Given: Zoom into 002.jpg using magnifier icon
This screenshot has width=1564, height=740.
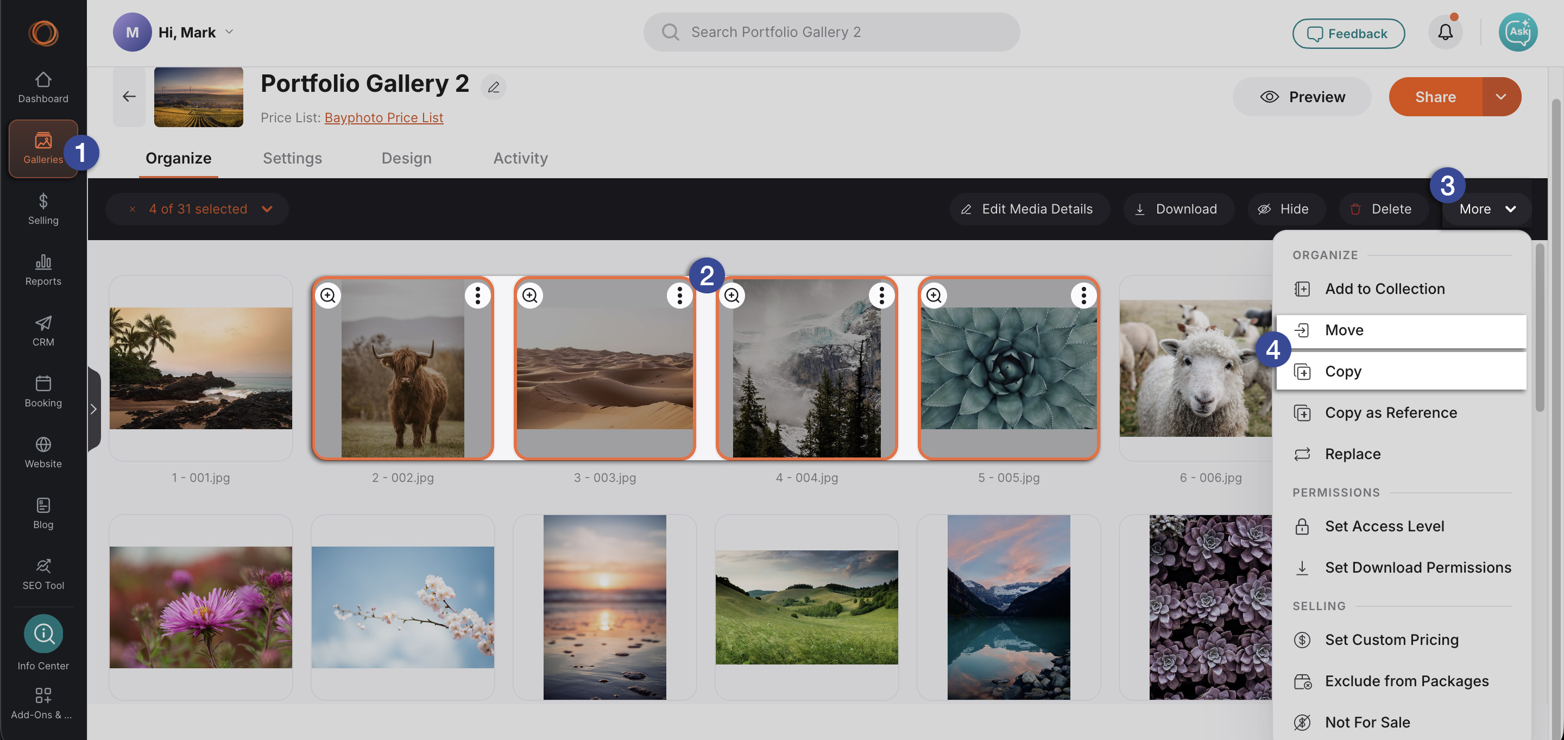Looking at the screenshot, I should coord(328,295).
